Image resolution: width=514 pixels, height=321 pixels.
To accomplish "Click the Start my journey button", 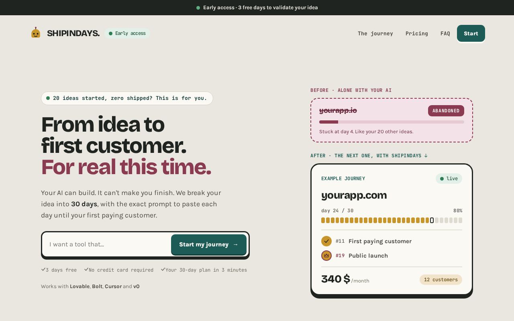I will point(209,244).
